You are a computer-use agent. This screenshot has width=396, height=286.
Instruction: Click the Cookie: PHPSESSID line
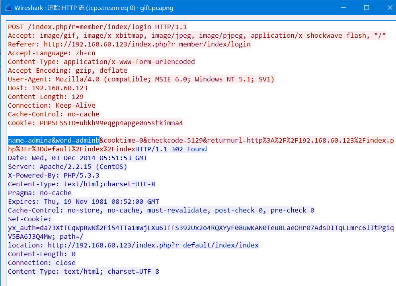(x=96, y=123)
